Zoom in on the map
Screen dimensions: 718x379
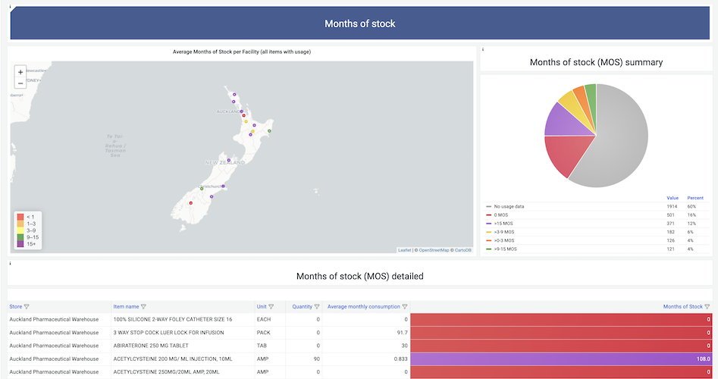pos(20,72)
